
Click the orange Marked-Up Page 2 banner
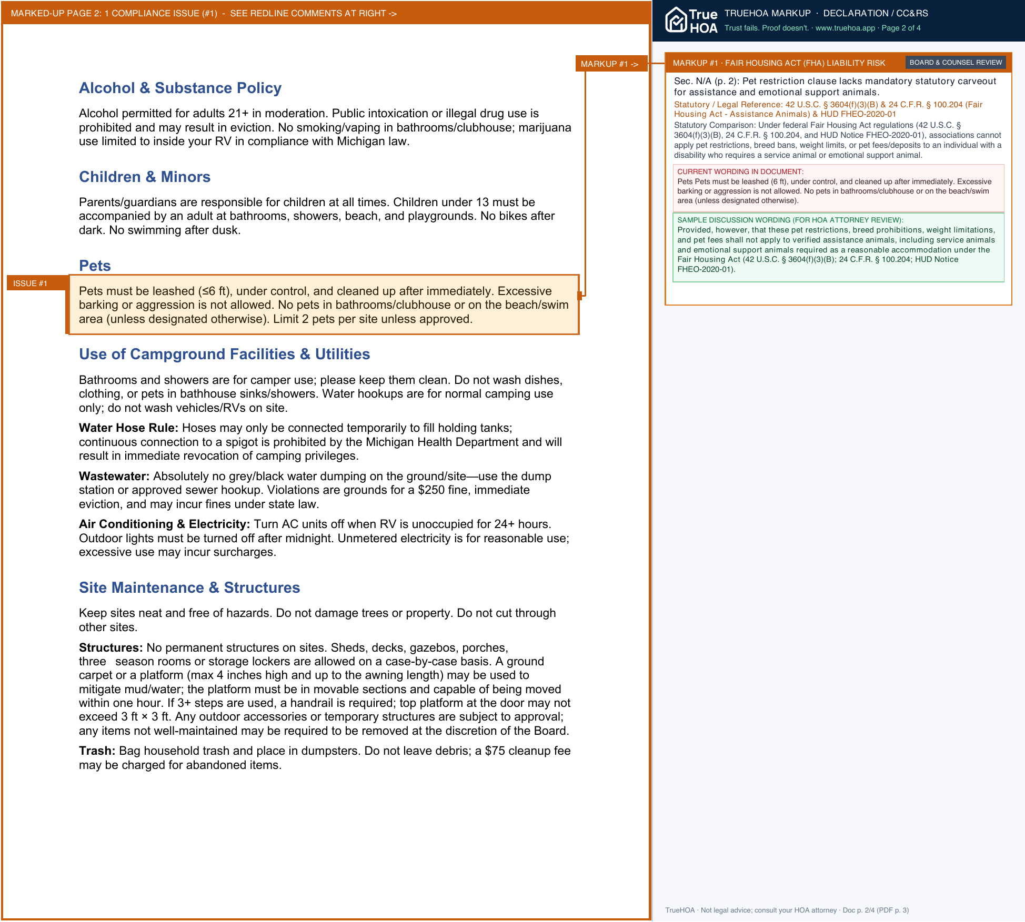coord(326,13)
